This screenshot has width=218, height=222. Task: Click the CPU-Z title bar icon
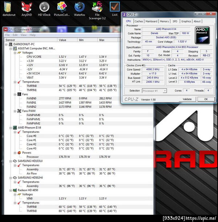click(124, 15)
